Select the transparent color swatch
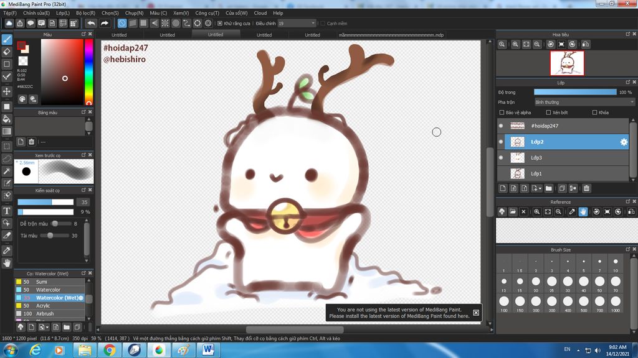 click(x=23, y=61)
